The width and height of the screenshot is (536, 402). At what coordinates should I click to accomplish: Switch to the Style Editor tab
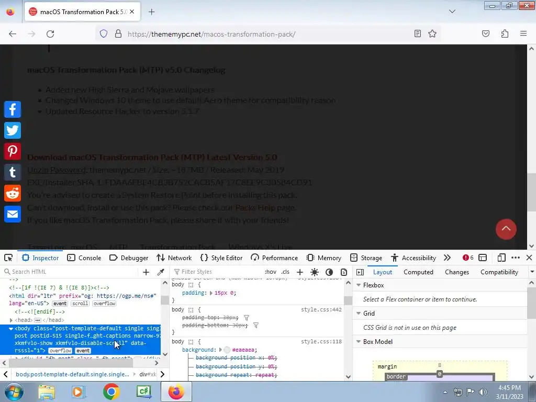pos(222,258)
